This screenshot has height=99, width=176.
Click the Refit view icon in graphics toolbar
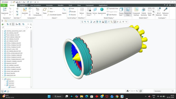pos(82,22)
